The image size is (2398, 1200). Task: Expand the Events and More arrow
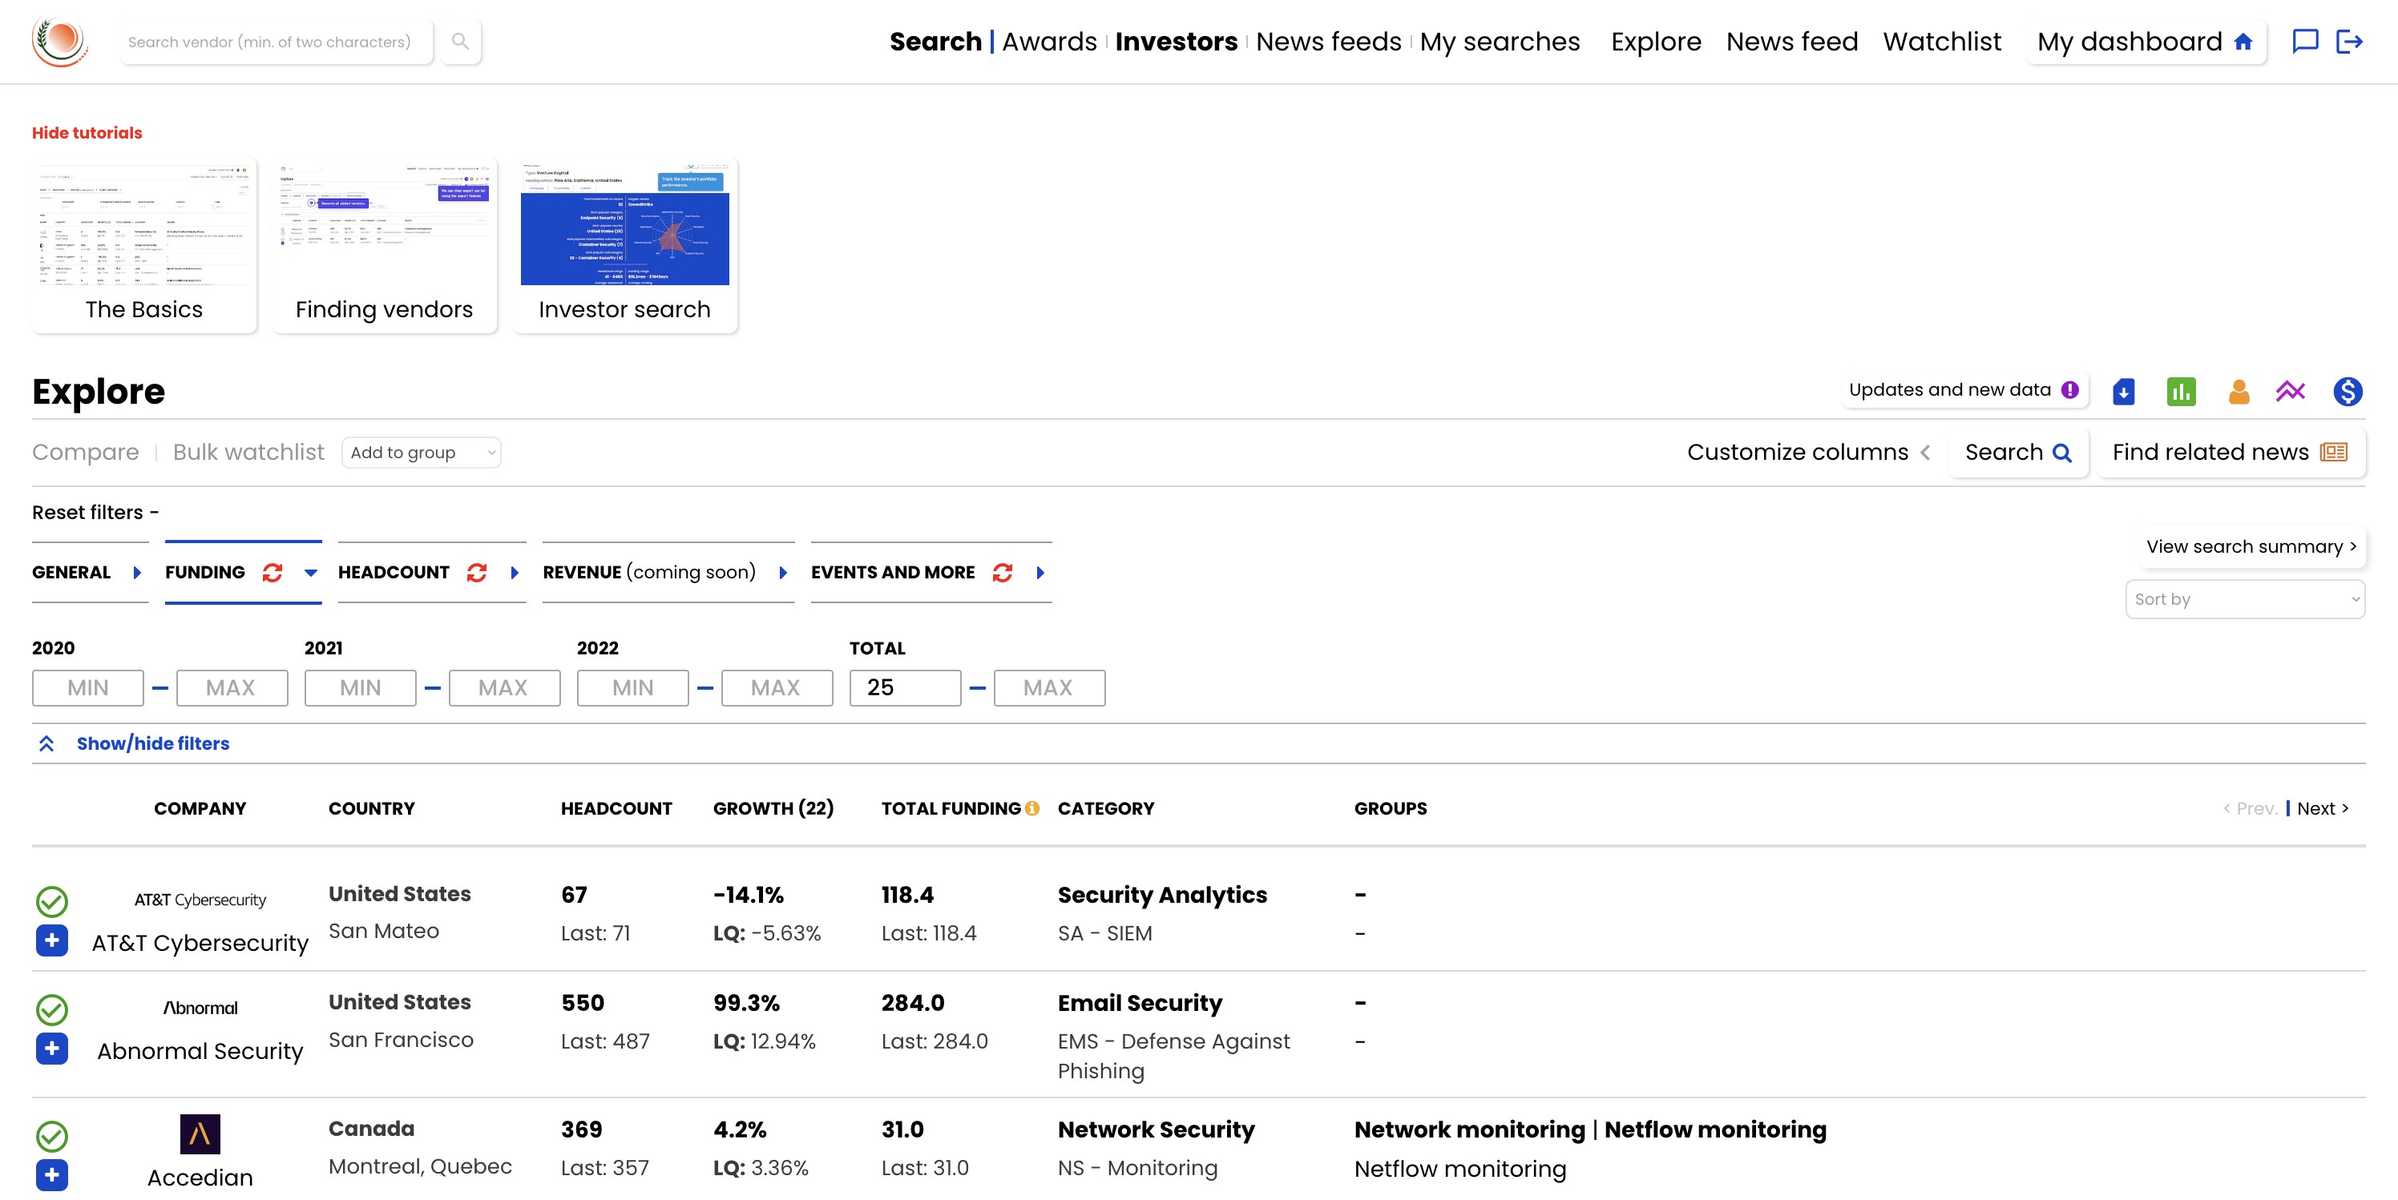[1040, 572]
